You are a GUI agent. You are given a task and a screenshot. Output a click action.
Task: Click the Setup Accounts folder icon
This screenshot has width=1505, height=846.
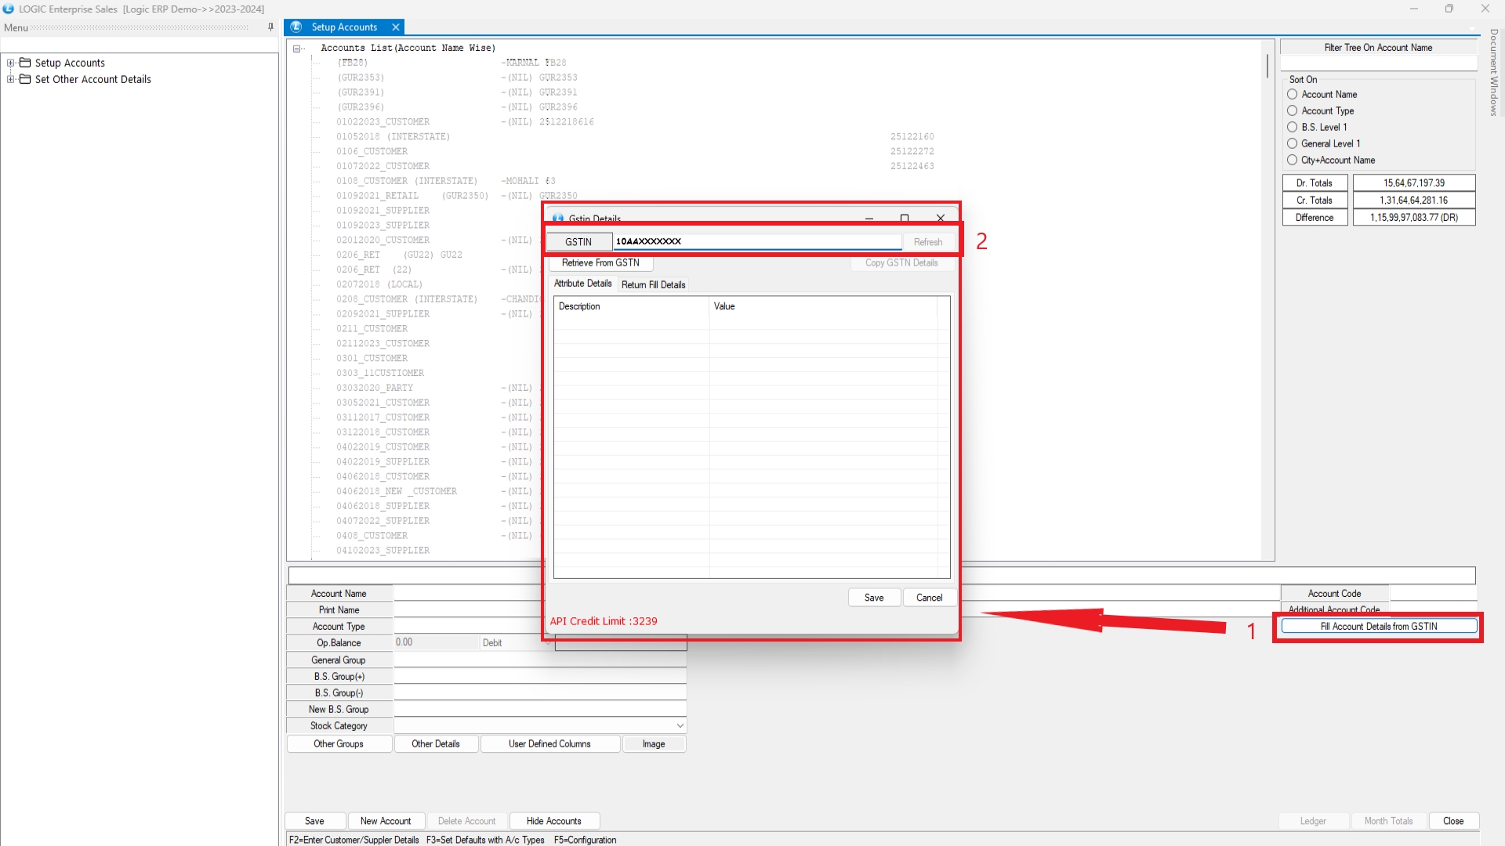(25, 63)
